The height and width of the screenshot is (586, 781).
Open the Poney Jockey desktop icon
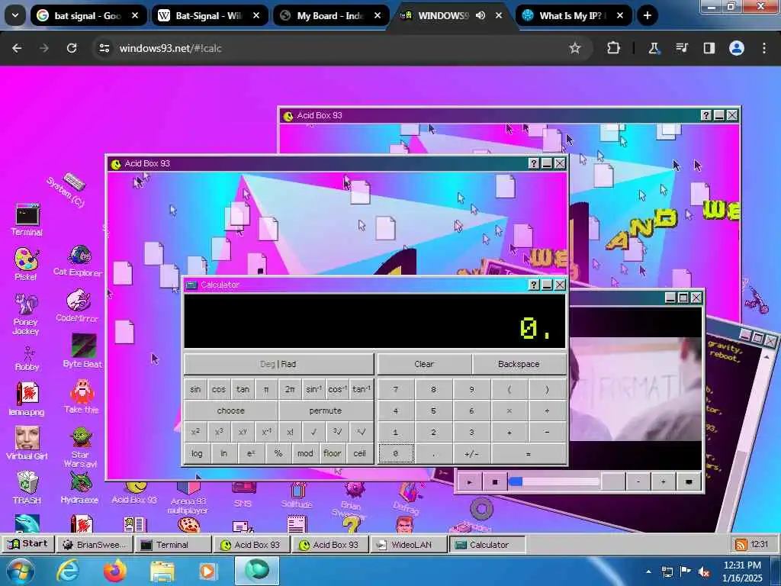click(x=26, y=314)
